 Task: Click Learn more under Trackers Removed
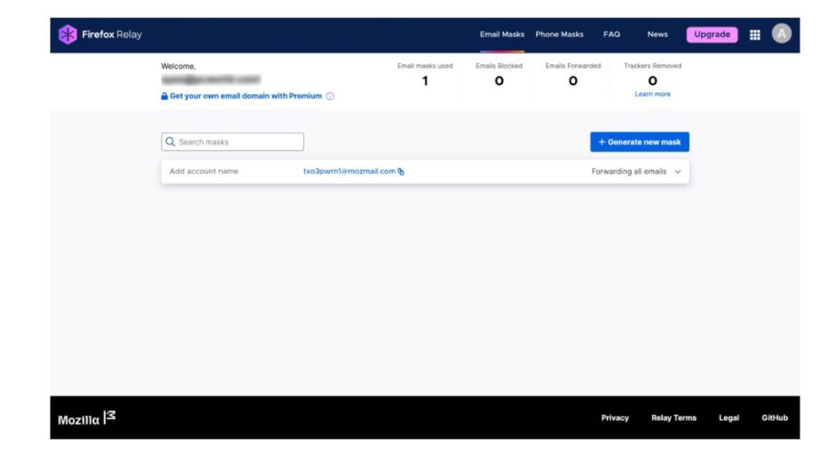coord(652,94)
